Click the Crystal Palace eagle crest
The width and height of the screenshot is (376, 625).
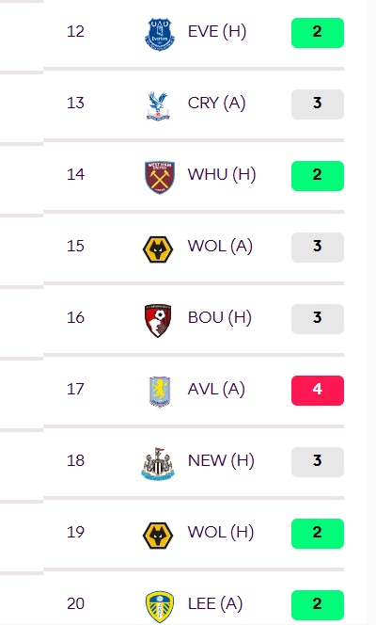pyautogui.click(x=158, y=105)
